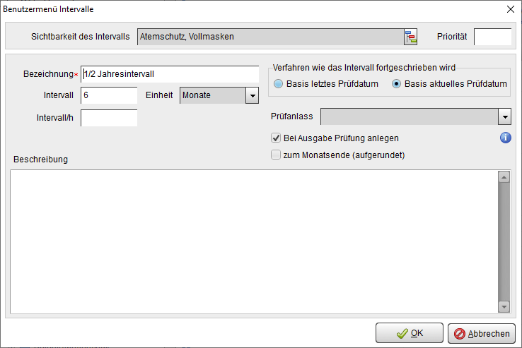
Task: Close the Benutzermenü Intervalle dialog
Action: pos(511,9)
